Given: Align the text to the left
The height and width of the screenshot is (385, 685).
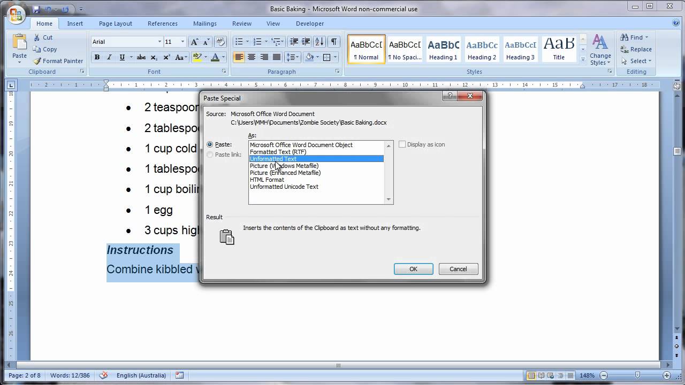Looking at the screenshot, I should (x=239, y=57).
